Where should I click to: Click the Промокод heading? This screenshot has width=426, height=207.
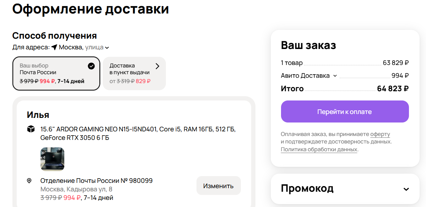[307, 188]
